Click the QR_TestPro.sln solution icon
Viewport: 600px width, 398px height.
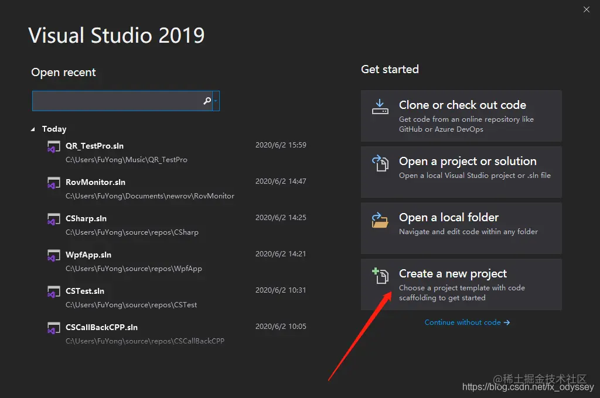click(53, 146)
